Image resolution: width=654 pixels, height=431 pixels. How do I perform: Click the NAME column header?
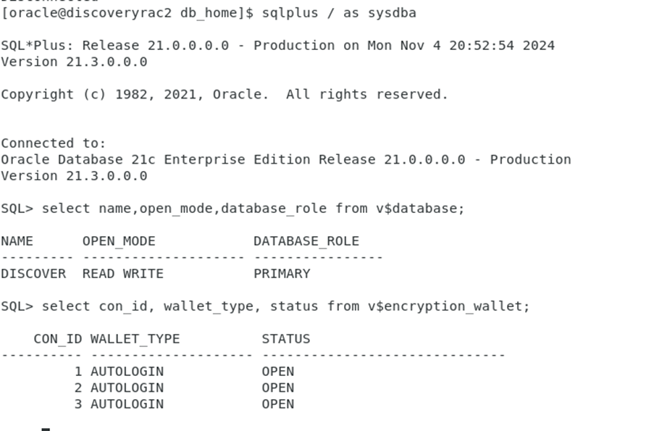point(17,241)
